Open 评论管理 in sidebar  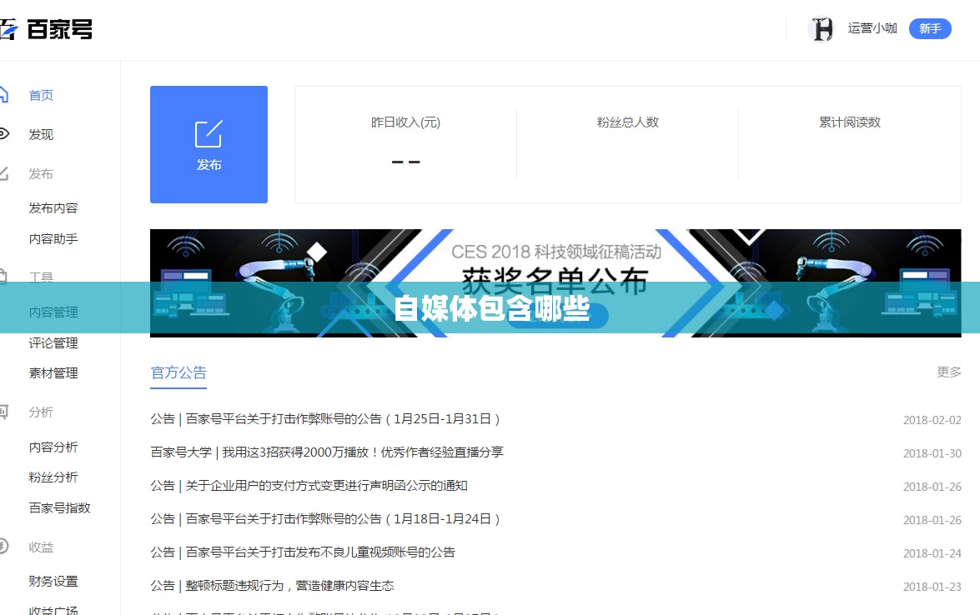coord(53,342)
